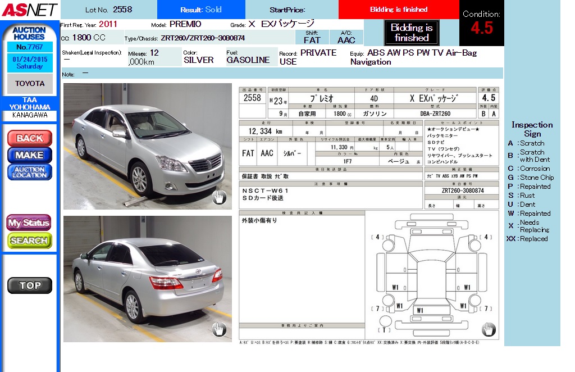The width and height of the screenshot is (575, 372).
Task: Click the blue Result: Sold banner
Action: tap(201, 10)
